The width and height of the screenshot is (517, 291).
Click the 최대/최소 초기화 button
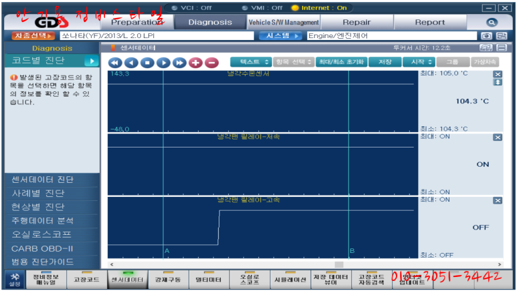[341, 61]
